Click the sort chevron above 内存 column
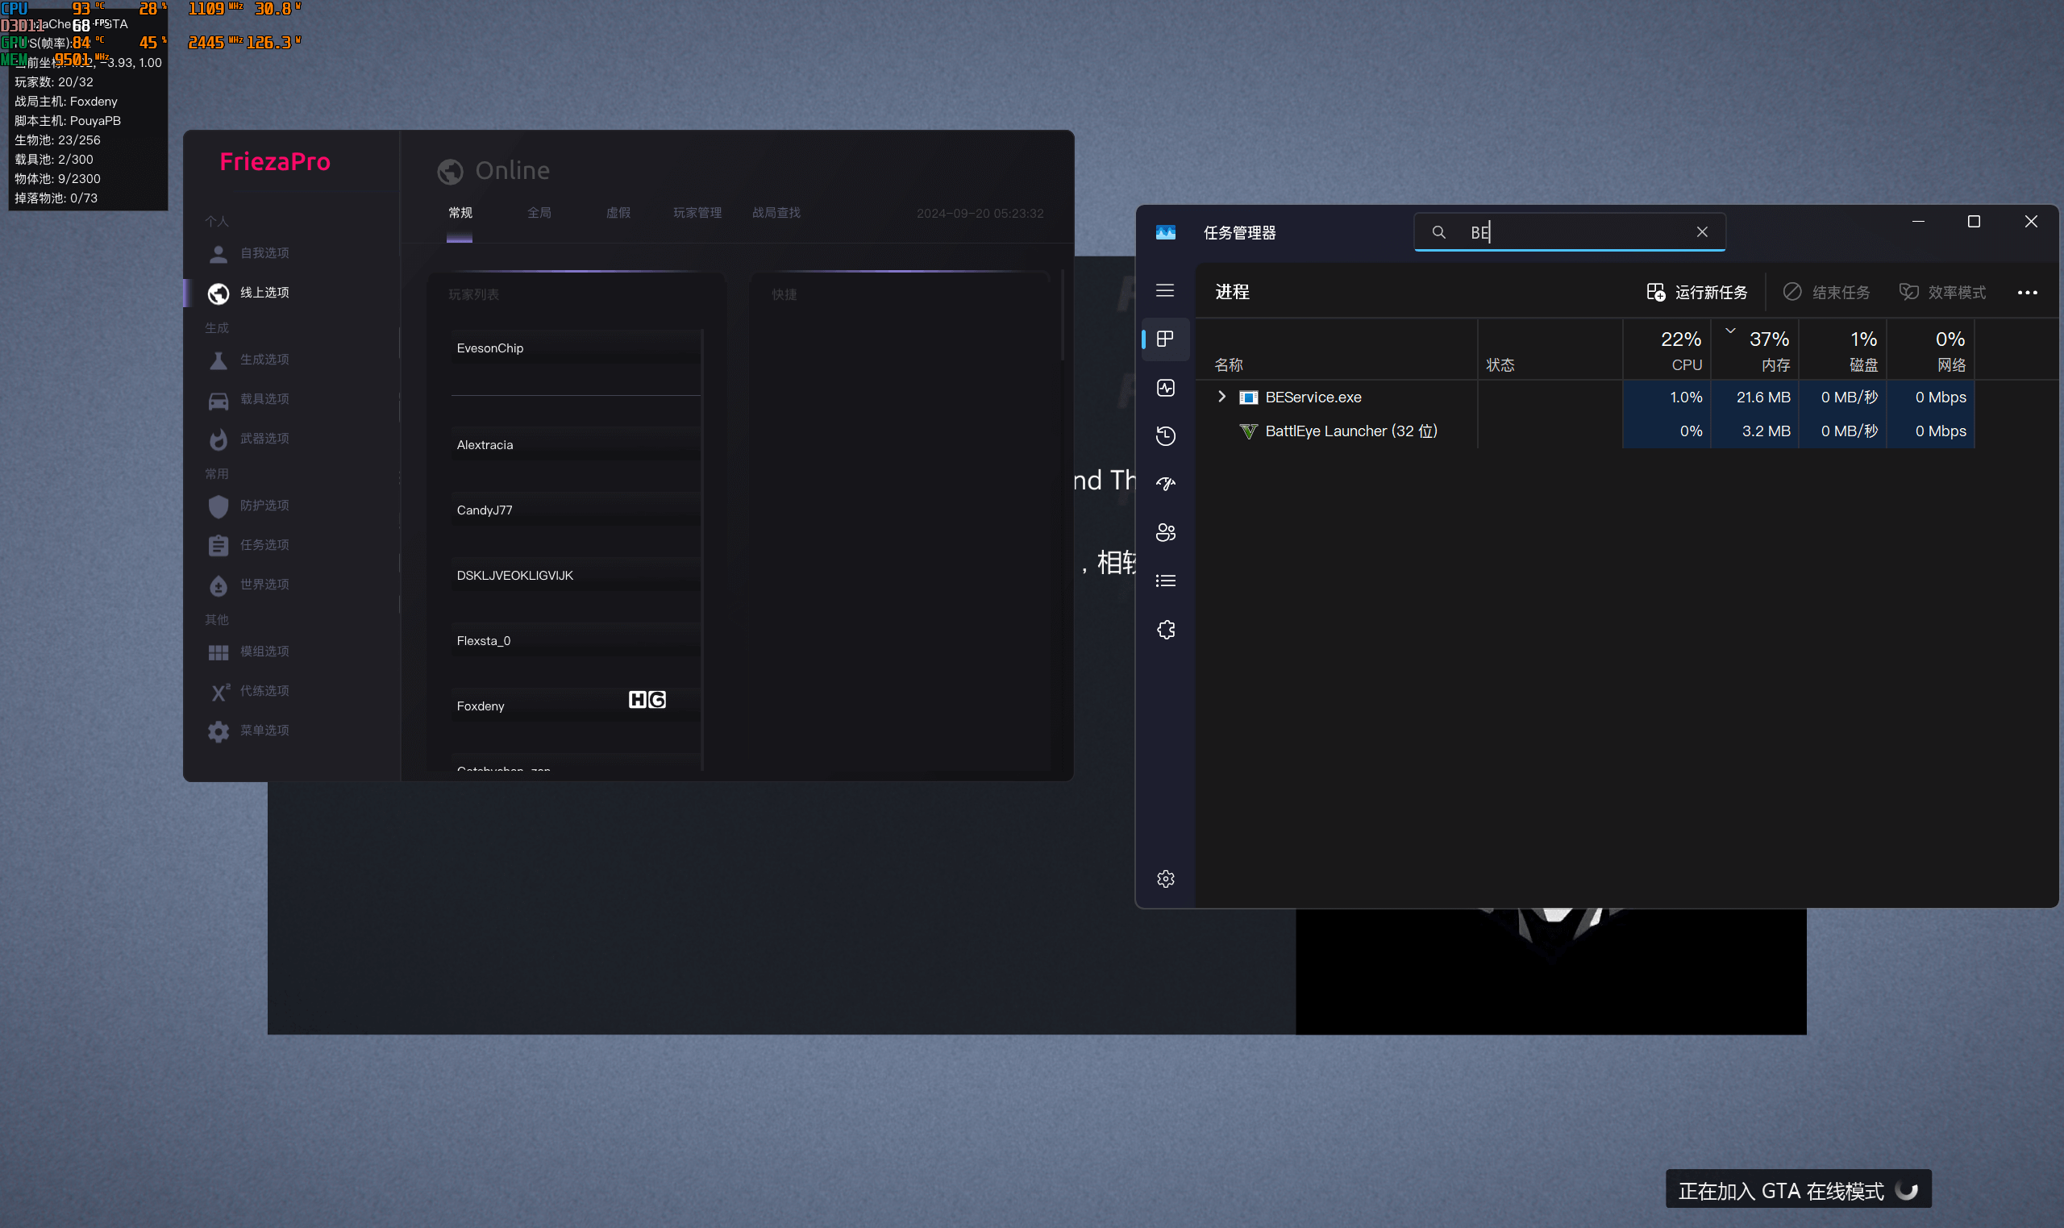 click(1729, 331)
